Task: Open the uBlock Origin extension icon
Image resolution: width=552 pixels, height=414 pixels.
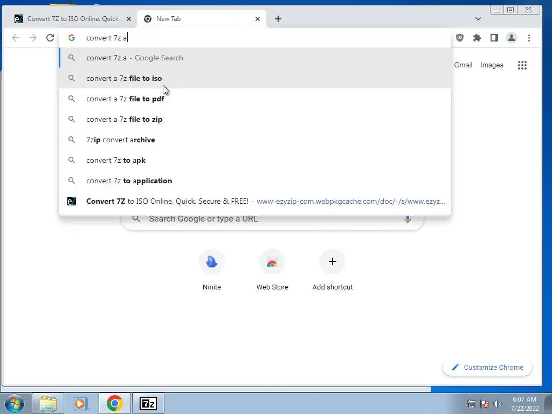Action: pos(460,38)
